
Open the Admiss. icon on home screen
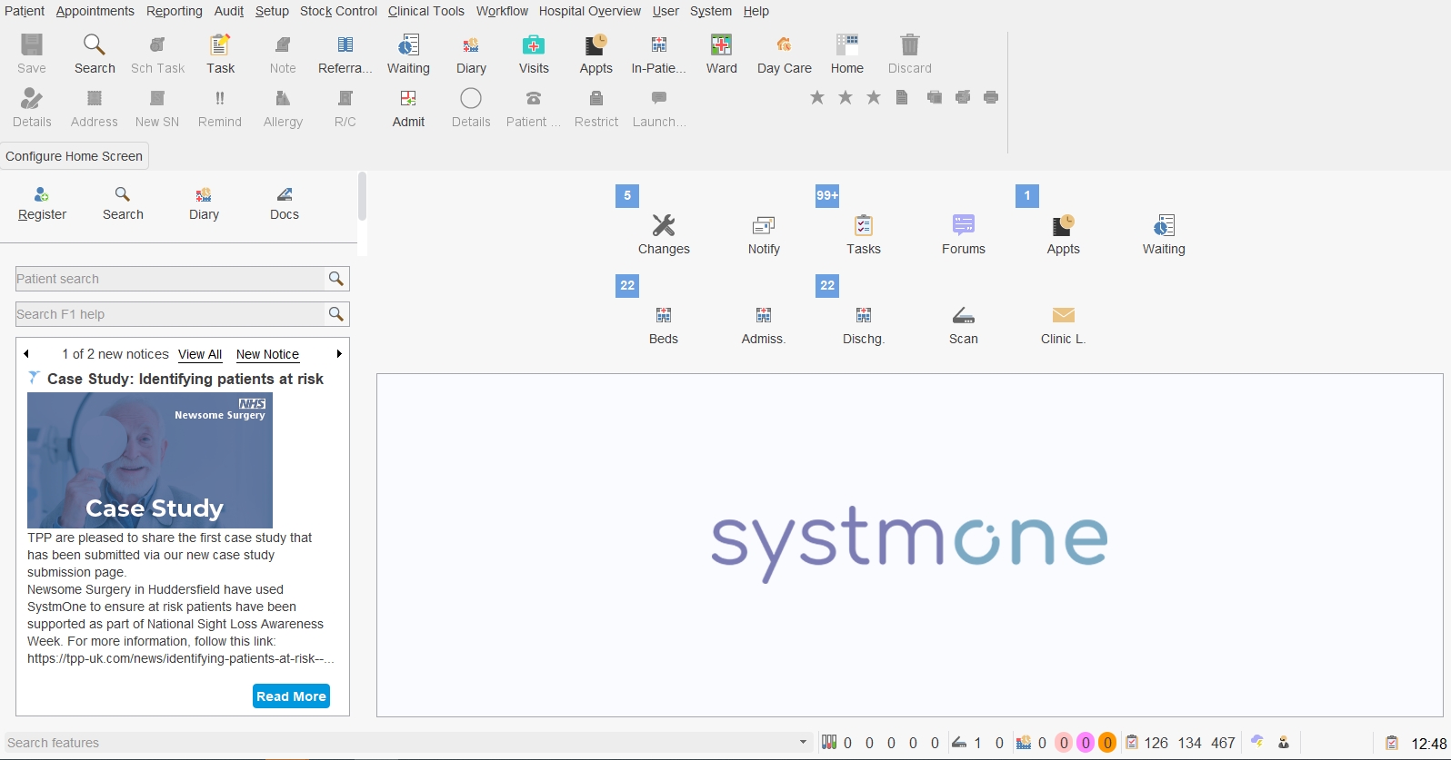(x=764, y=324)
